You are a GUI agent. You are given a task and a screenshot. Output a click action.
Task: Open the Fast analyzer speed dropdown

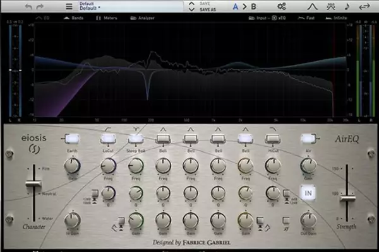[306, 18]
